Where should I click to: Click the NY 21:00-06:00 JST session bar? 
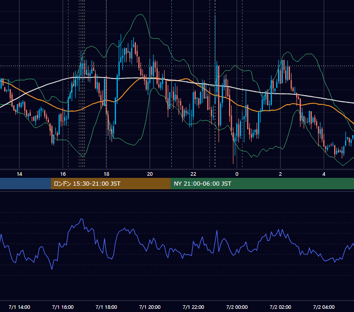pyautogui.click(x=262, y=184)
